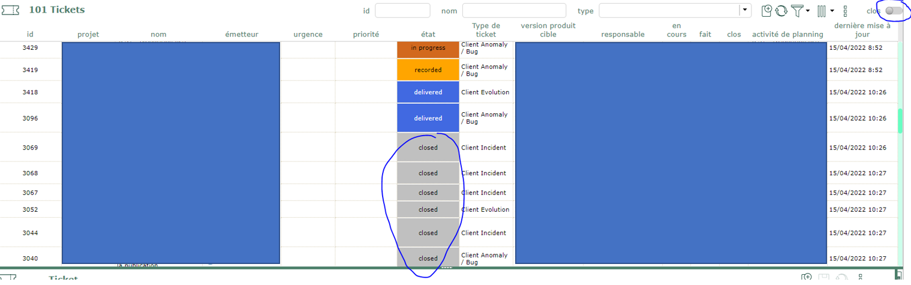This screenshot has width=911, height=285.
Task: Focus the 'id' filter text field
Action: [x=402, y=10]
